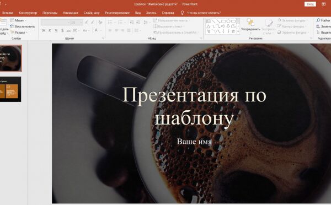Click the numbered list icon

pyautogui.click(x=120, y=23)
